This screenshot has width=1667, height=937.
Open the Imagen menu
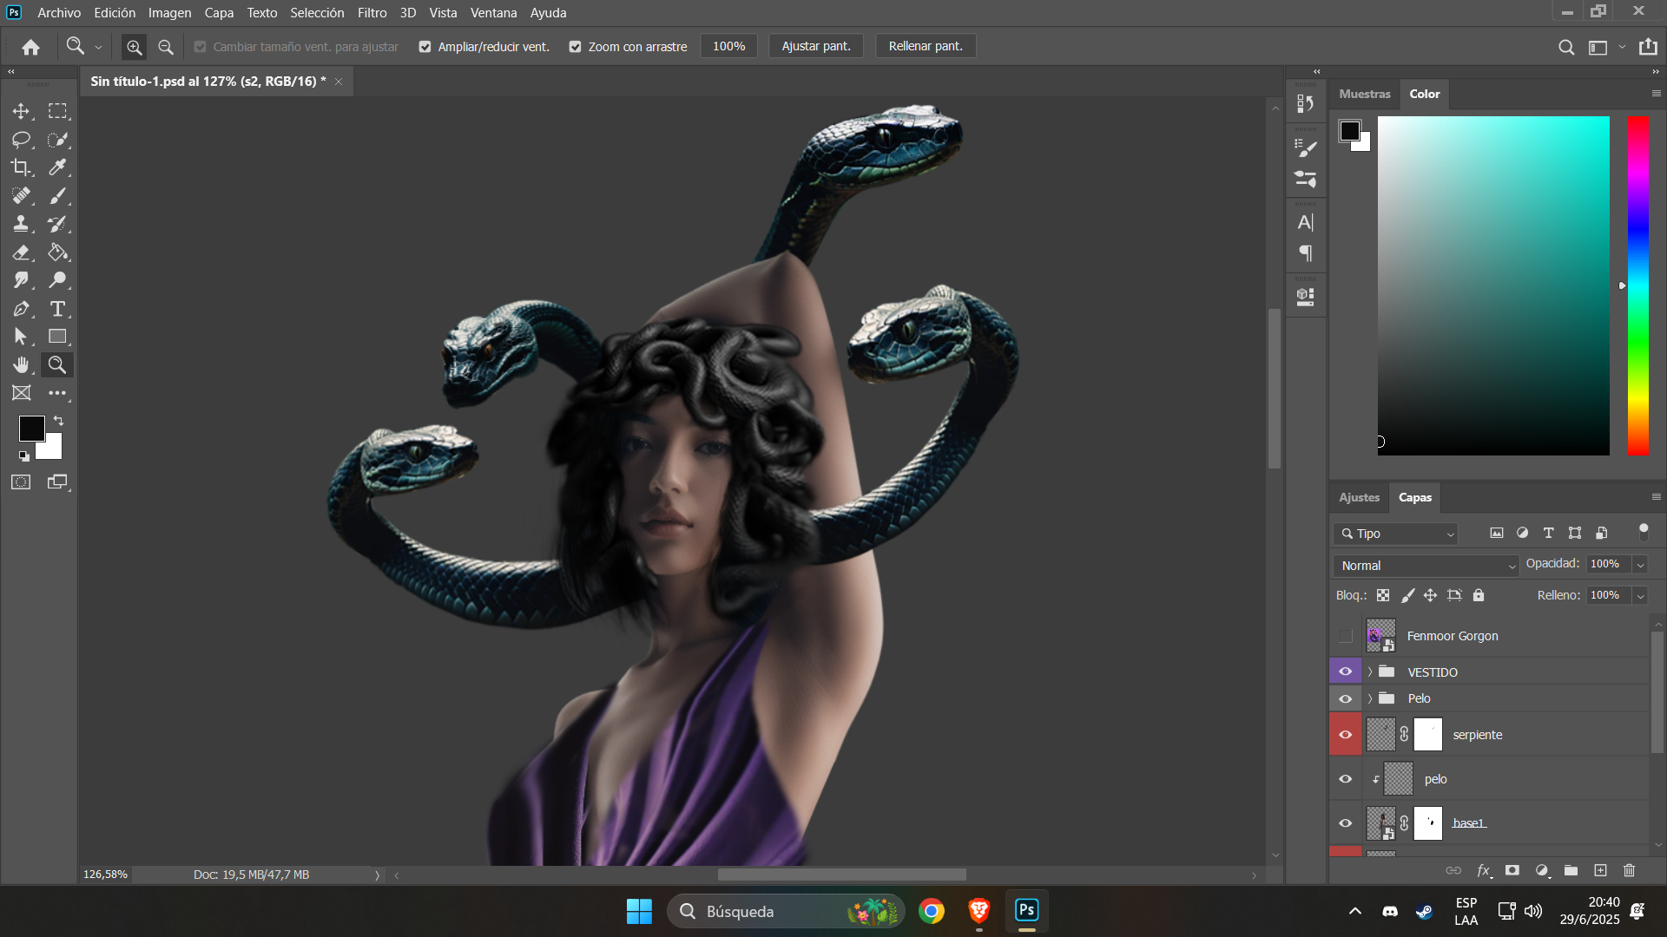tap(169, 13)
